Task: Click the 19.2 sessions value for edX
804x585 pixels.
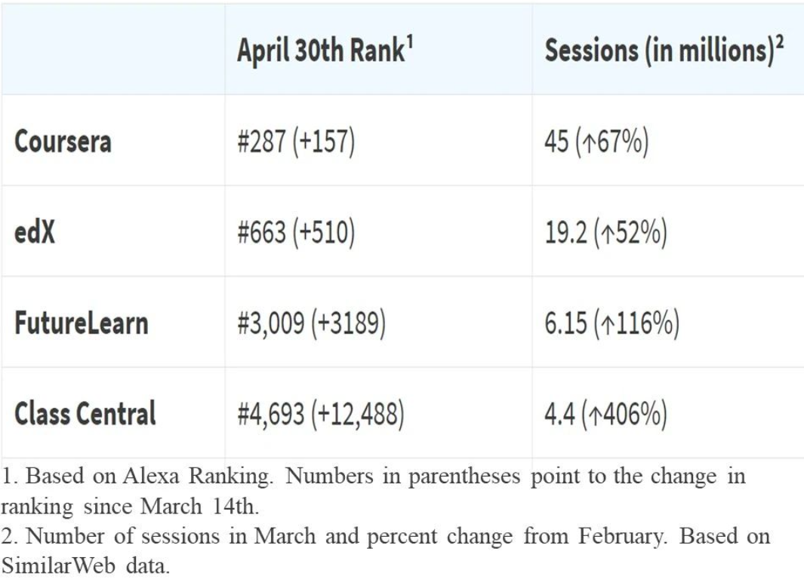Action: (560, 233)
